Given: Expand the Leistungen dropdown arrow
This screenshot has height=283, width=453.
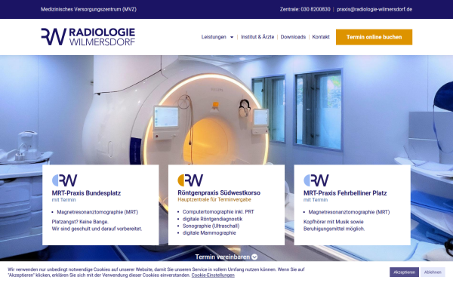Looking at the screenshot, I should tap(232, 37).
